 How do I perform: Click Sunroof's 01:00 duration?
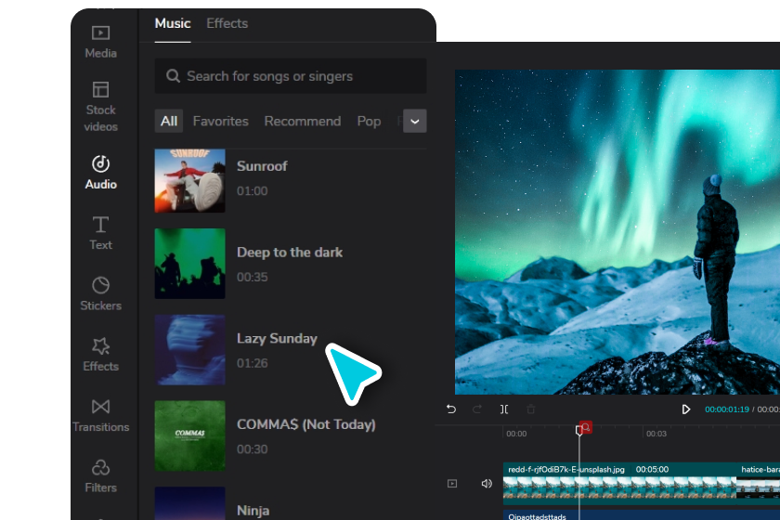[x=253, y=191]
